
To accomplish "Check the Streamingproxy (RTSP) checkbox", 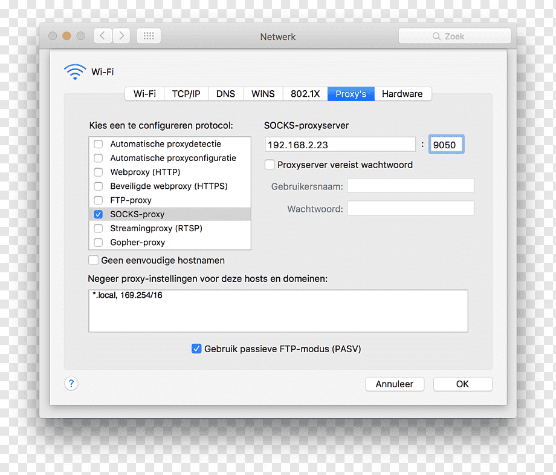I will [99, 228].
